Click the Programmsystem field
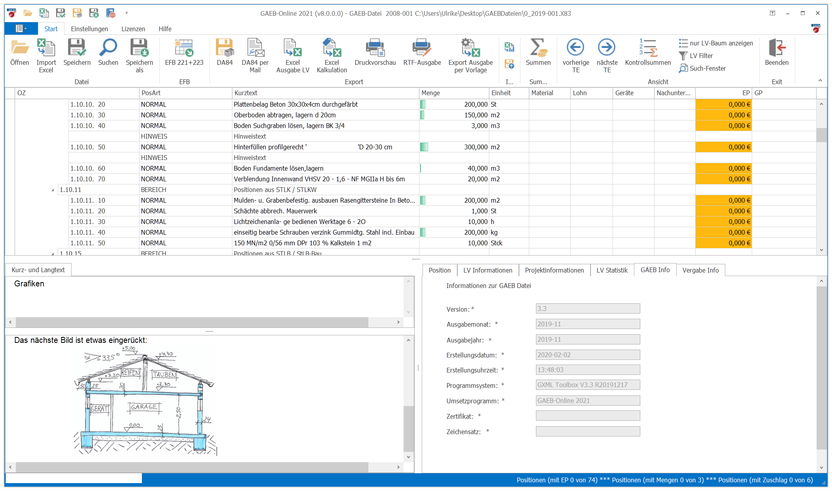832x491 pixels. tap(588, 385)
